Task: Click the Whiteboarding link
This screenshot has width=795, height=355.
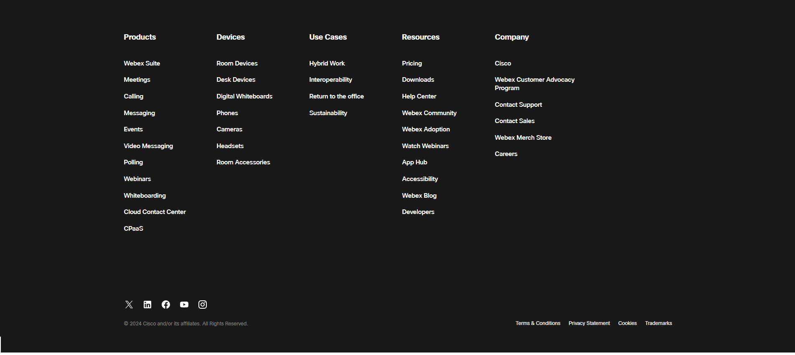Action: coord(145,196)
